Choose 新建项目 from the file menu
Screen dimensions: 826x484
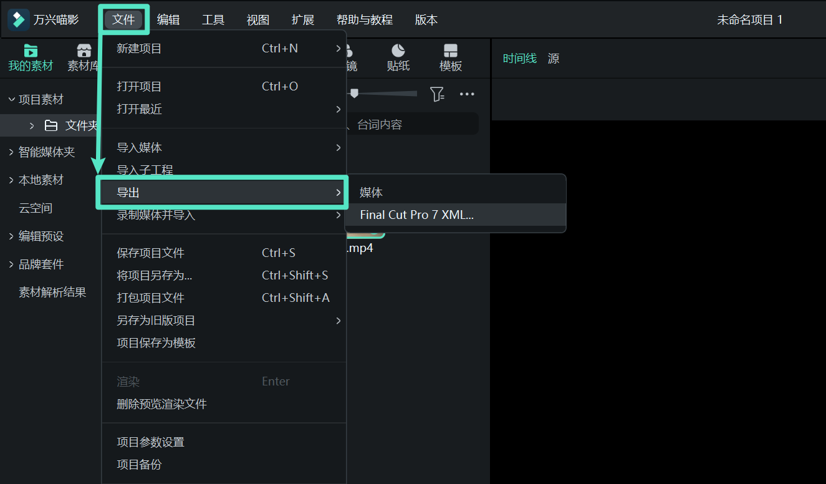click(224, 48)
